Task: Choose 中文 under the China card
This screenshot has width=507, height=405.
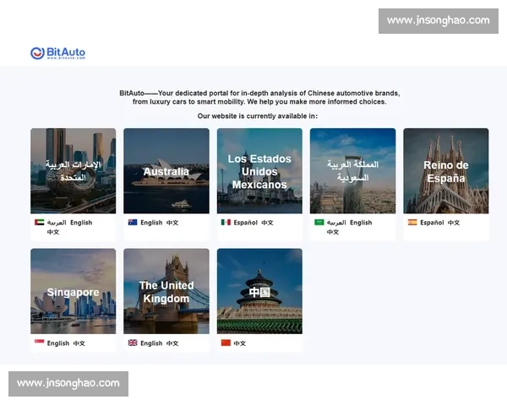Action: 240,343
